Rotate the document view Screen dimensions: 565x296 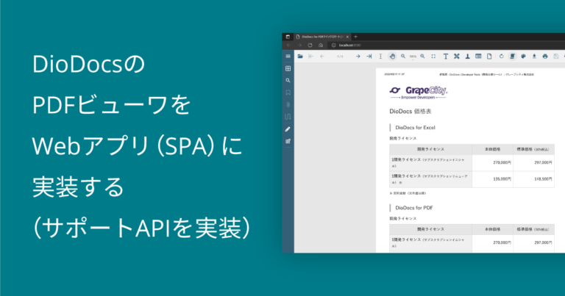click(501, 57)
